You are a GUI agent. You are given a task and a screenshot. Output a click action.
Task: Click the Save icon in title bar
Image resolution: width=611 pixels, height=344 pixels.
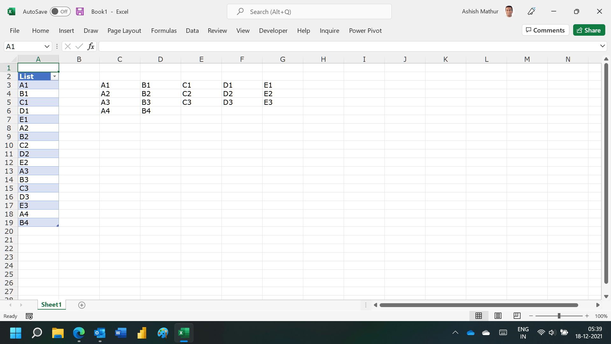pyautogui.click(x=80, y=12)
